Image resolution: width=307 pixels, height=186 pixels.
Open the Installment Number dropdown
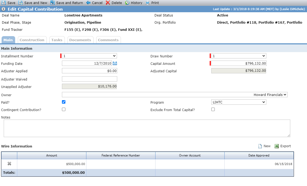coord(90,56)
